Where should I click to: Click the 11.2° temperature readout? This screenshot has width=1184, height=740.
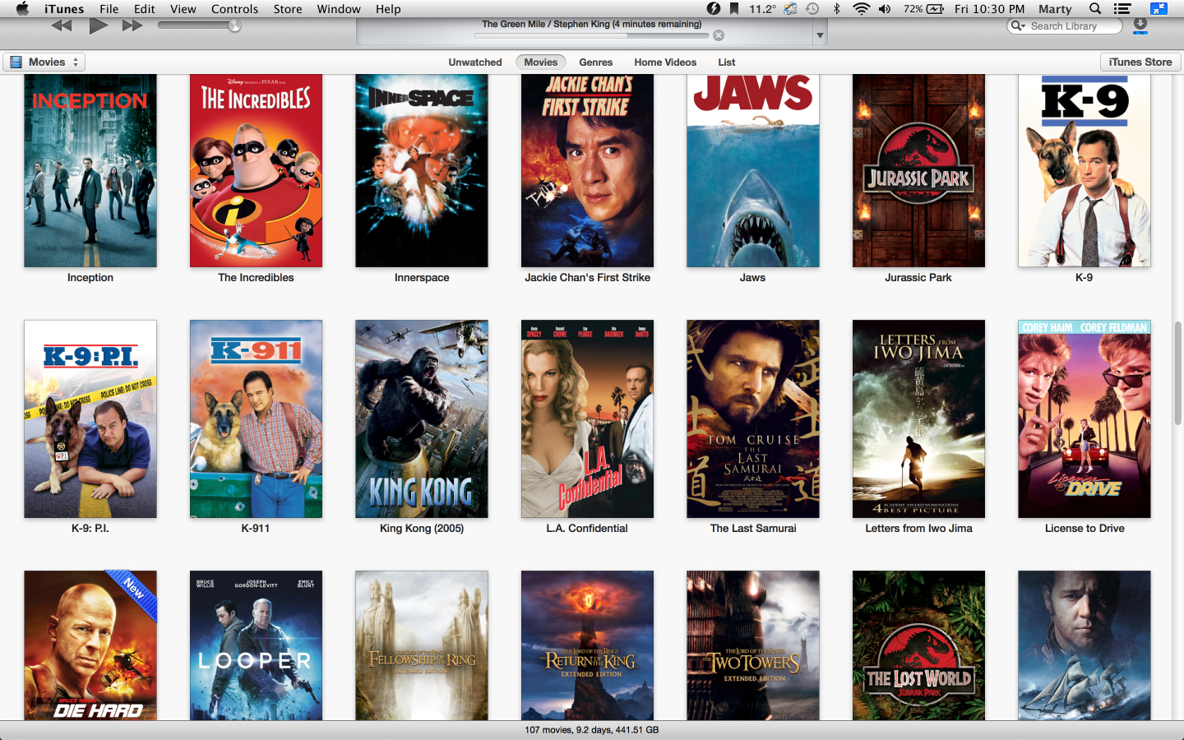tap(762, 9)
